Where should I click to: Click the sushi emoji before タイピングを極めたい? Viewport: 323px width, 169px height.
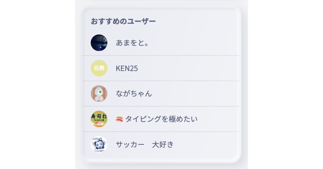coord(119,119)
